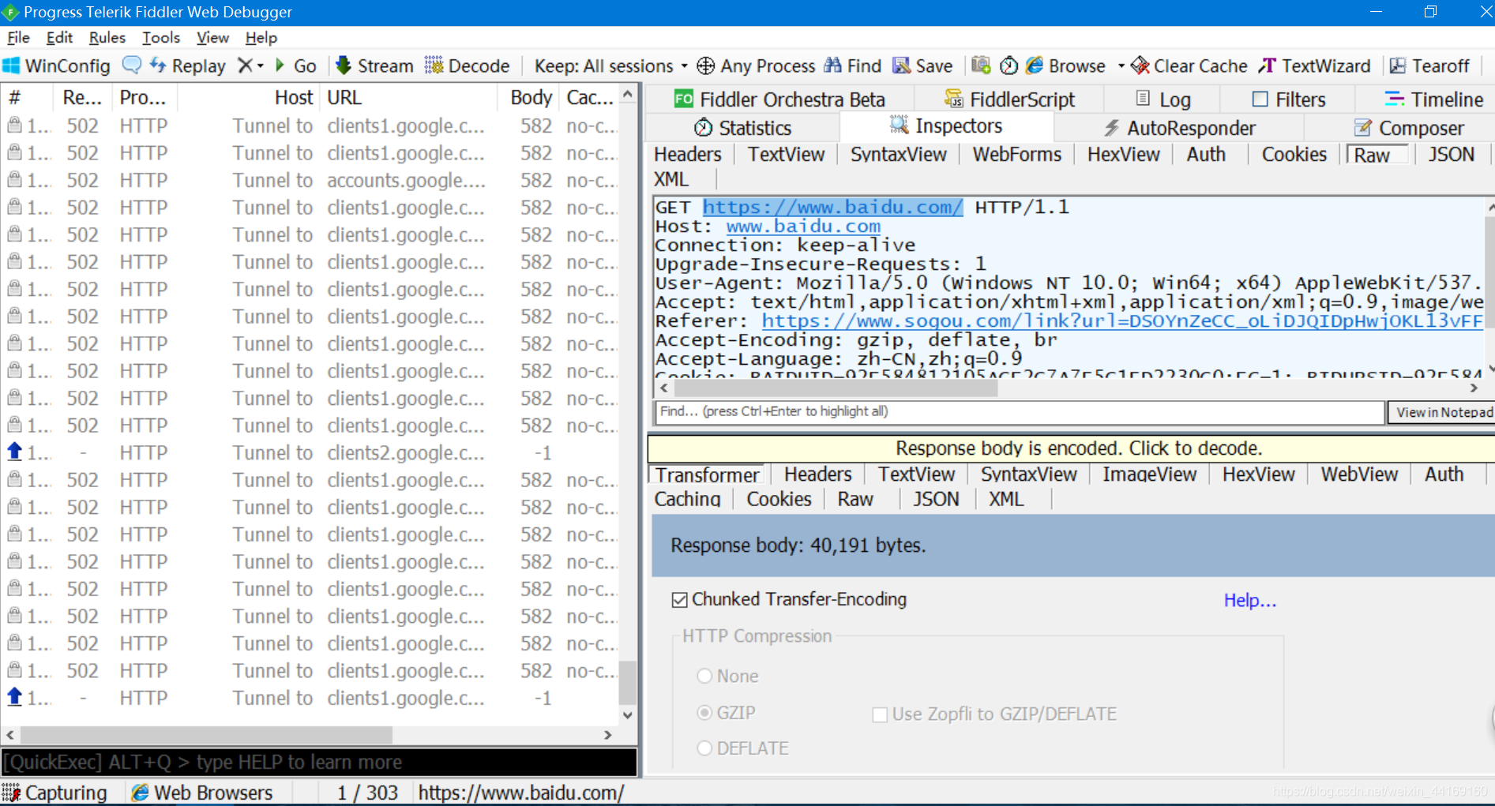The height and width of the screenshot is (806, 1495).
Task: Open the sogou.com Referer link
Action: (1122, 321)
